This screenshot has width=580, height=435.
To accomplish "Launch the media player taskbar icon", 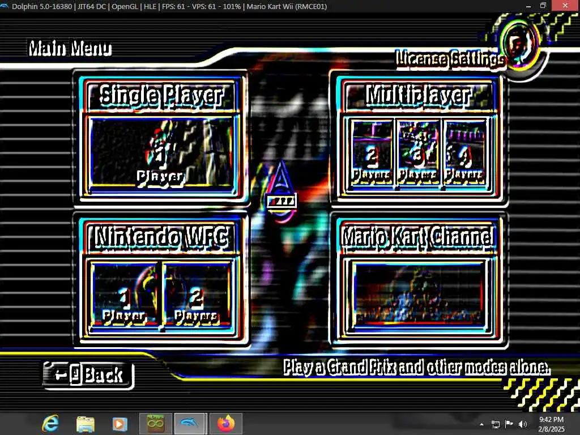I will pos(120,424).
